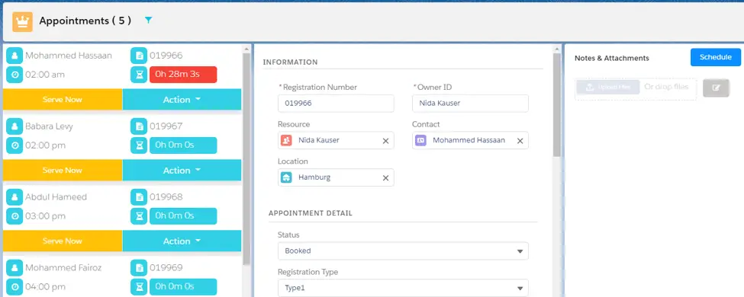744x297 pixels.
Task: Click clock icon beside 02:00 am
Action: 14,75
